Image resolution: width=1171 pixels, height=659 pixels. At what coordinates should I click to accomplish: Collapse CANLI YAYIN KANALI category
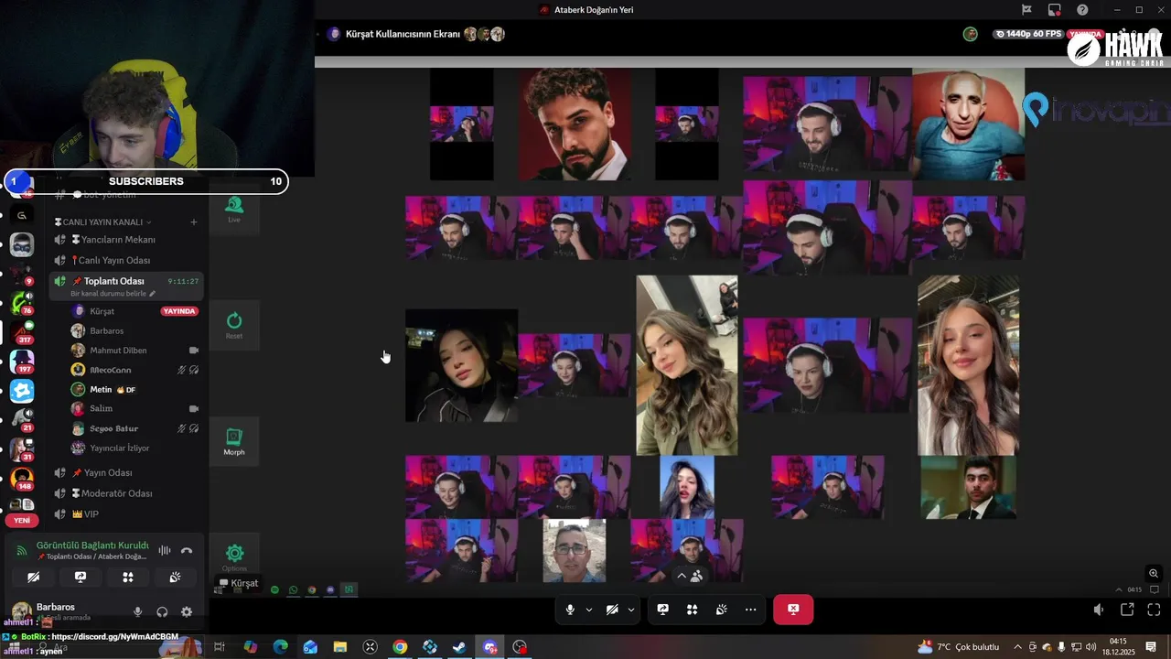102,222
